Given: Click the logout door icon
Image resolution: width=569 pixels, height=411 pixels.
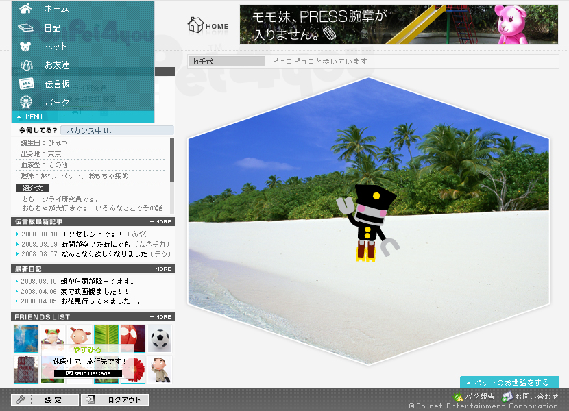Looking at the screenshot, I should [x=90, y=400].
